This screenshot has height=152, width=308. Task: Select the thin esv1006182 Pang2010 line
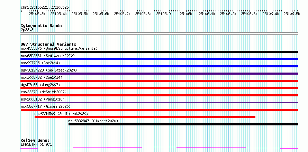coord(159,102)
